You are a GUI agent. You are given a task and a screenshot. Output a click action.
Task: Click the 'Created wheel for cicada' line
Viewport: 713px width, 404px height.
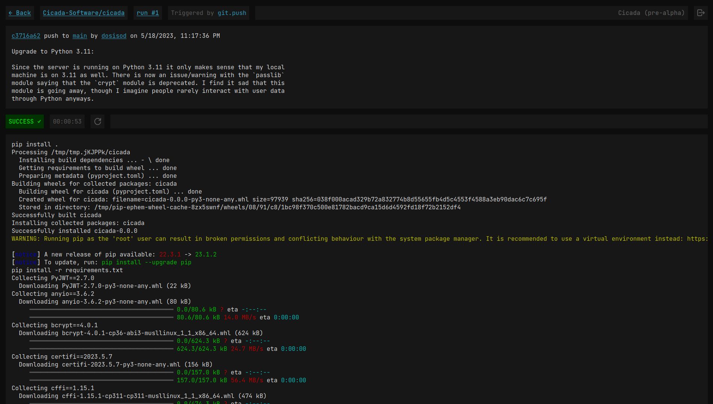[x=283, y=200]
